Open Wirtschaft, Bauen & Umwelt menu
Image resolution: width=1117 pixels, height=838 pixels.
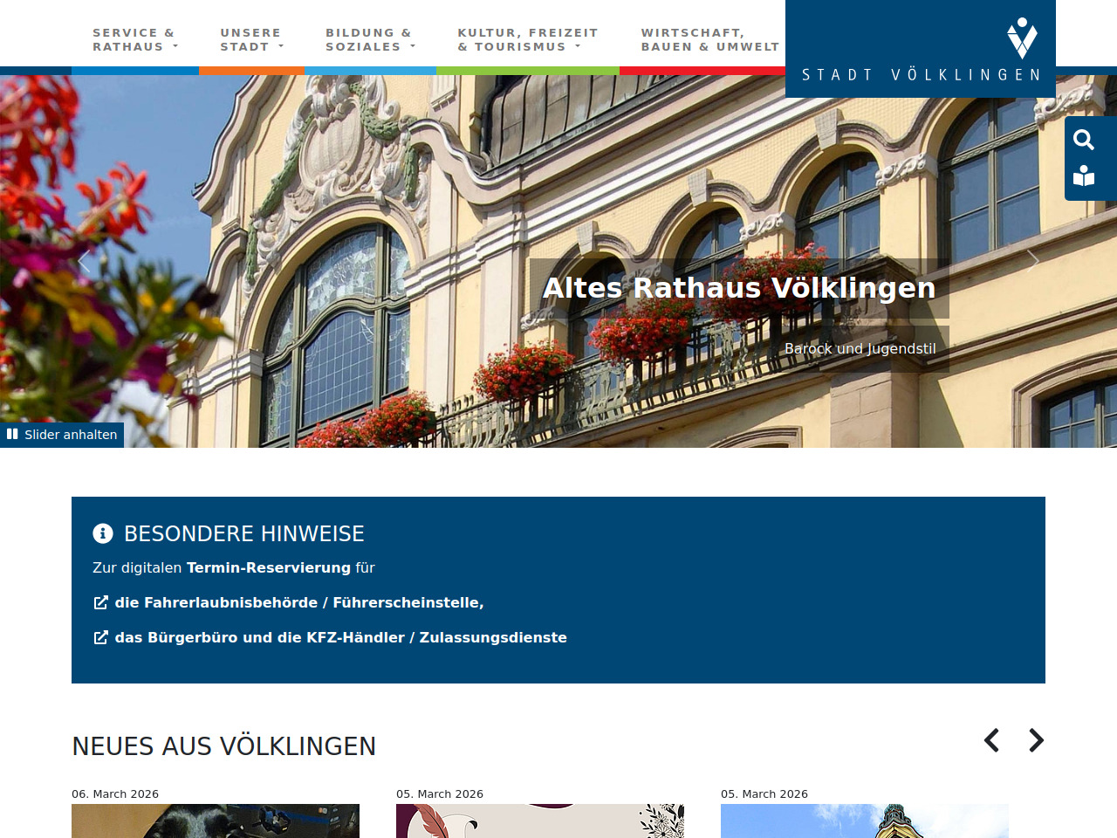(x=709, y=40)
